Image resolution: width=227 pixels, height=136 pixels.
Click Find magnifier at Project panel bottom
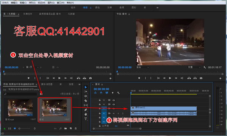61,128
